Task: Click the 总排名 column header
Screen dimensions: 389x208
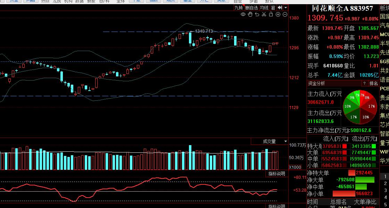Action: pos(339,202)
